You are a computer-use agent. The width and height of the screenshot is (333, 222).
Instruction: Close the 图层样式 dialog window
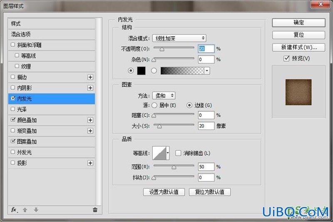point(321,4)
